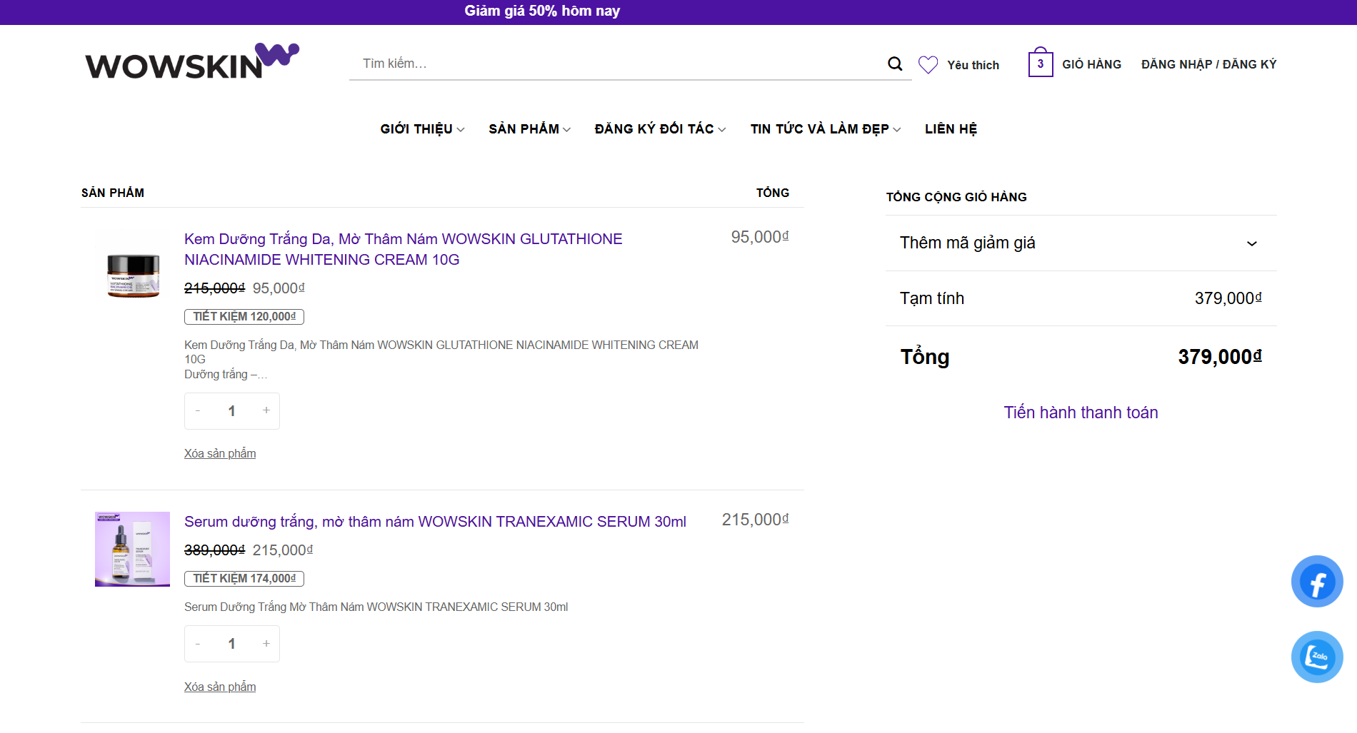The image size is (1357, 733).
Task: Decrease quantity of Glutathione whitening cream
Action: pyautogui.click(x=198, y=410)
